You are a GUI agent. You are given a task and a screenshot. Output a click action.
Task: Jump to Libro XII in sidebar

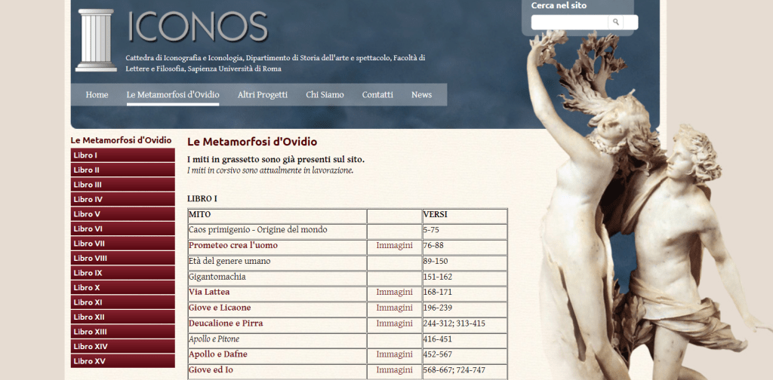pos(122,317)
